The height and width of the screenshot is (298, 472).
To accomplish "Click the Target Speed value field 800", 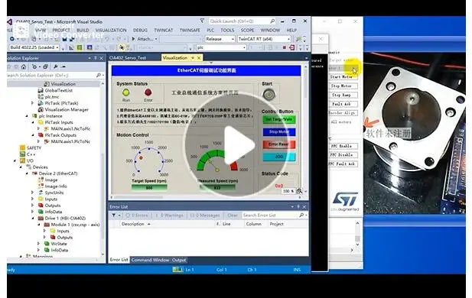I will [149, 188].
